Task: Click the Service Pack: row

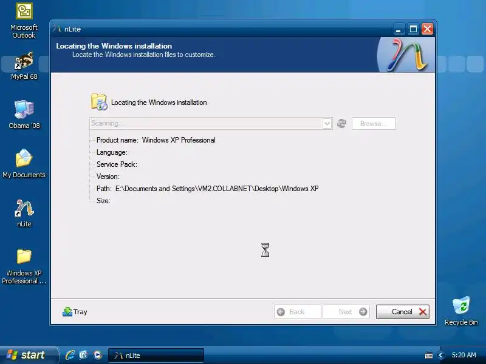Action: (117, 164)
